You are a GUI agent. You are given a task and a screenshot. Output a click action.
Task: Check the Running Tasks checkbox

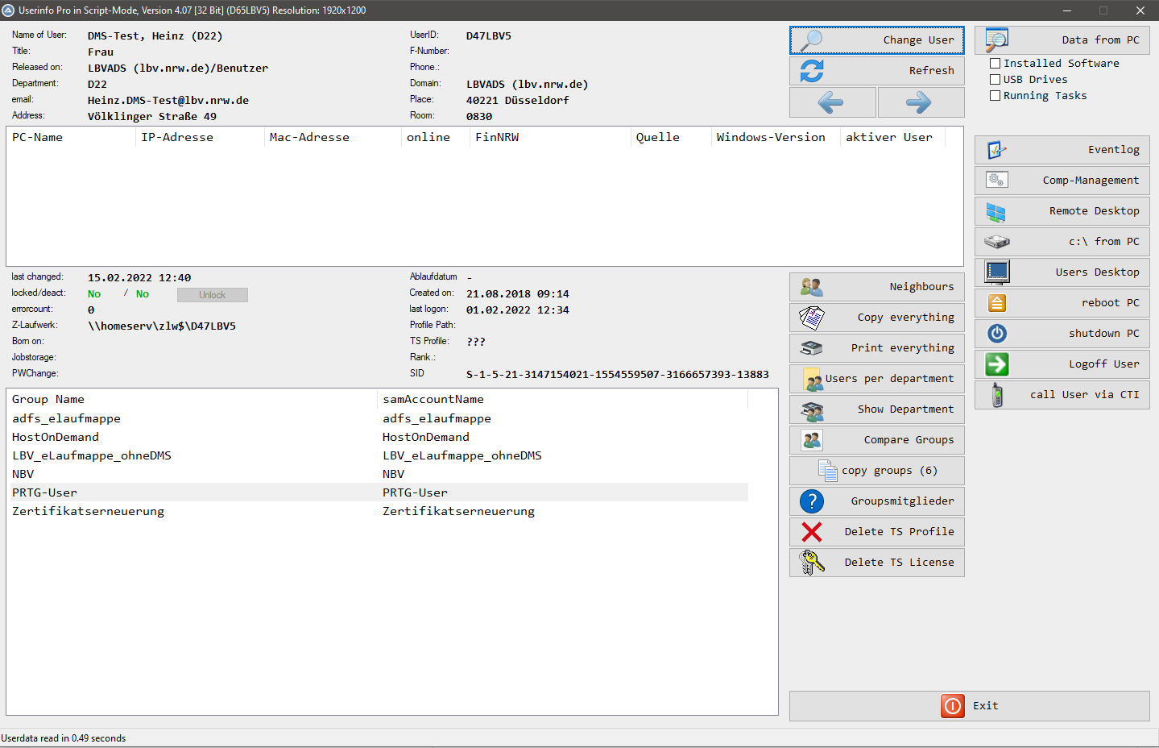(995, 96)
